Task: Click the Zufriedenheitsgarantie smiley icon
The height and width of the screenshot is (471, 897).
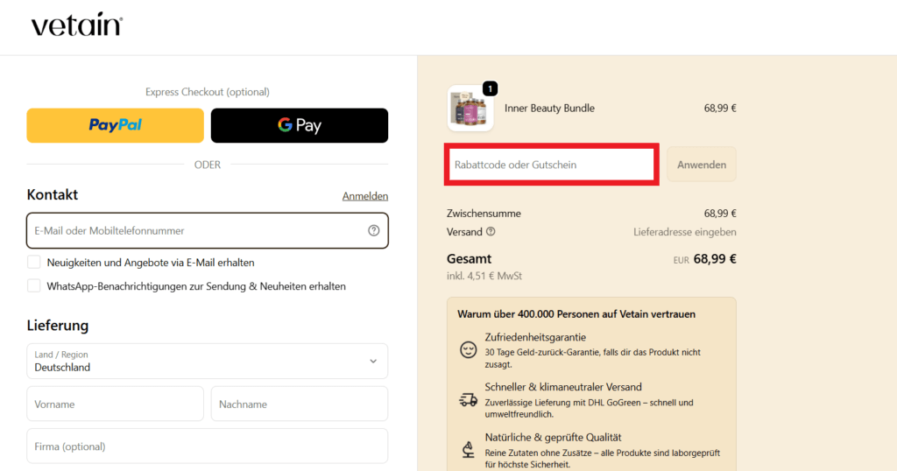Action: (468, 350)
